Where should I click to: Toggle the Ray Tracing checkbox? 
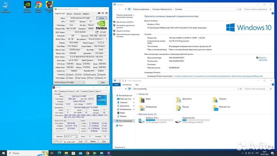pos(76,78)
